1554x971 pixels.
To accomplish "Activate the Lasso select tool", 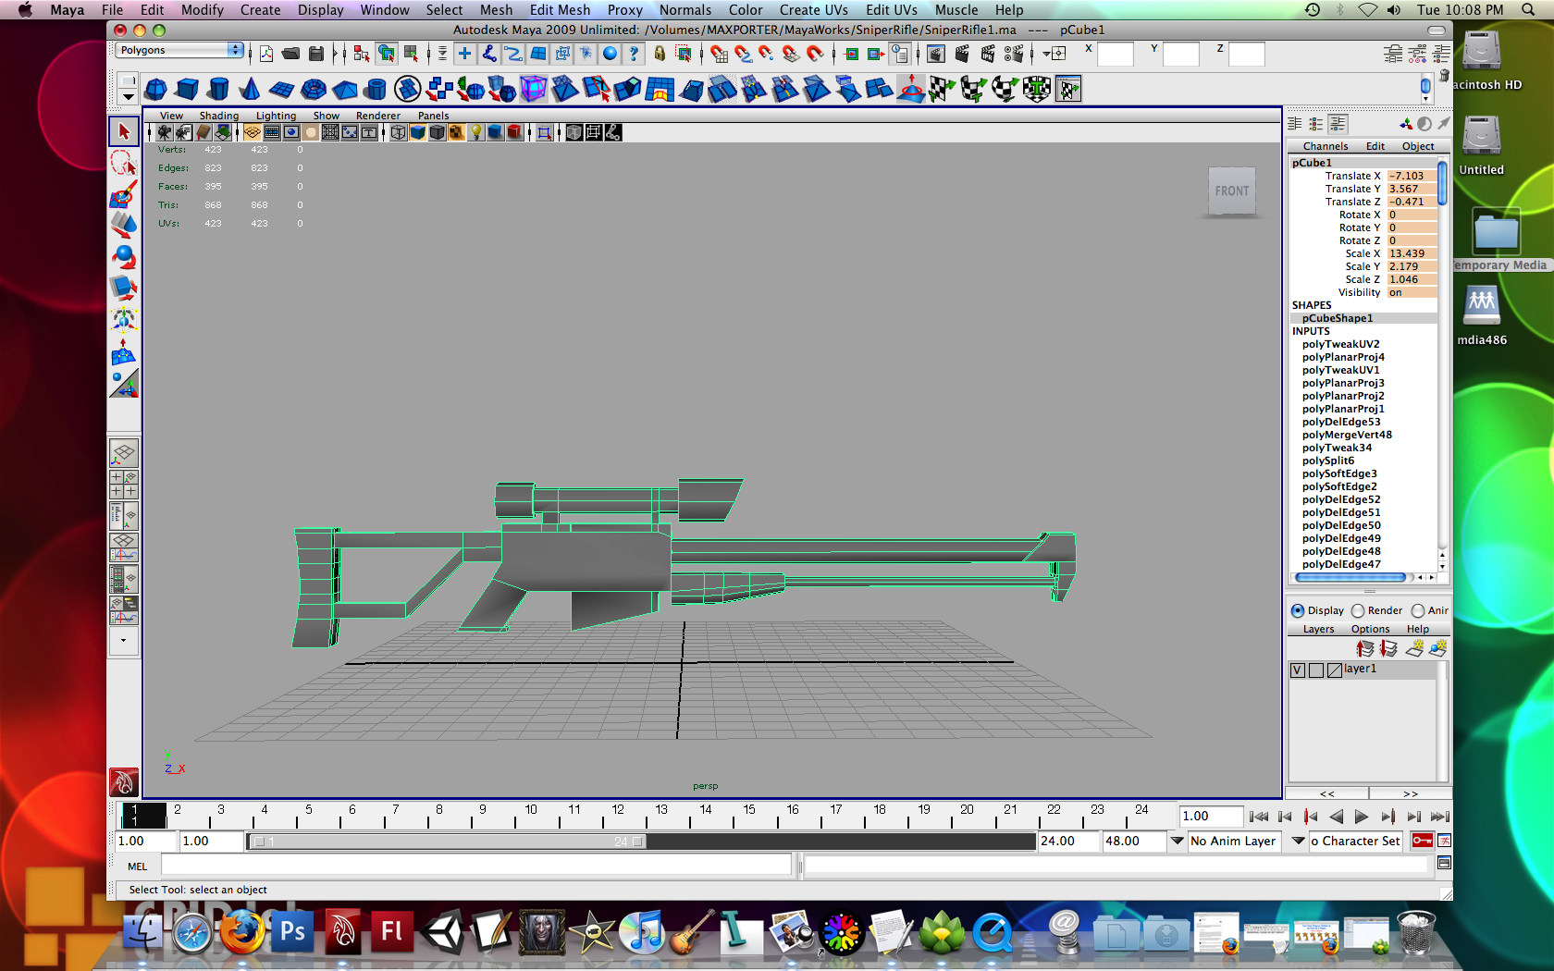I will pyautogui.click(x=124, y=164).
